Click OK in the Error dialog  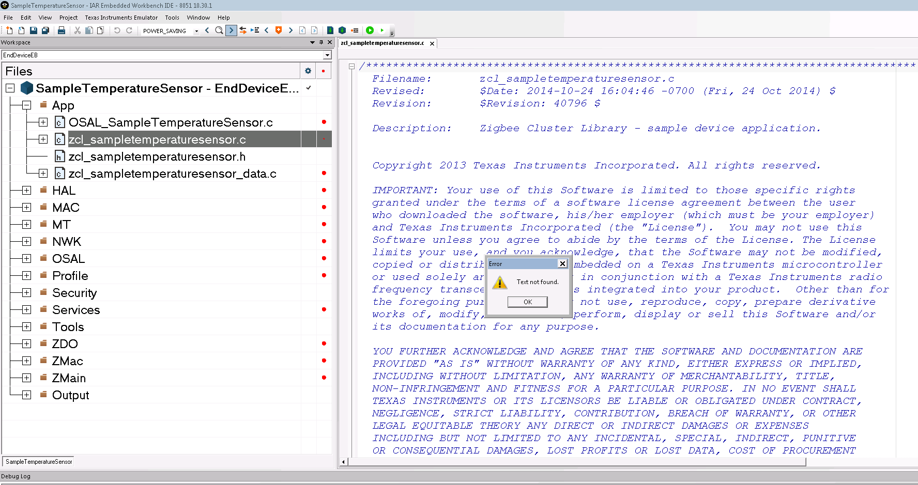[528, 302]
